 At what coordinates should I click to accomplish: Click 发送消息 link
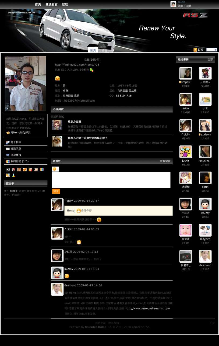coord(16,149)
